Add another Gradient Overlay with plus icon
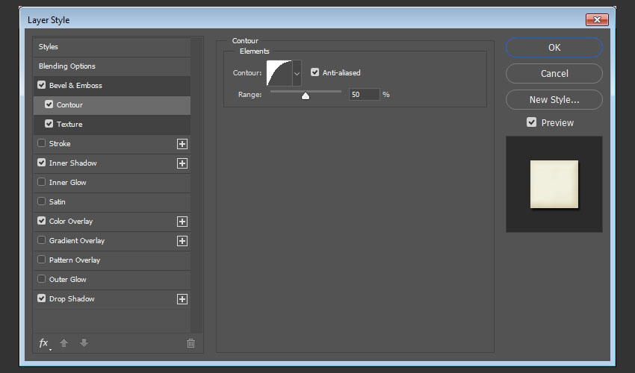The image size is (635, 373). pos(182,241)
